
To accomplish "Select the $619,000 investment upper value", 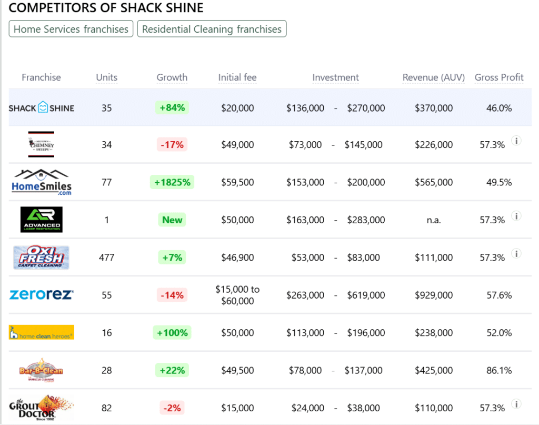I will tap(366, 295).
